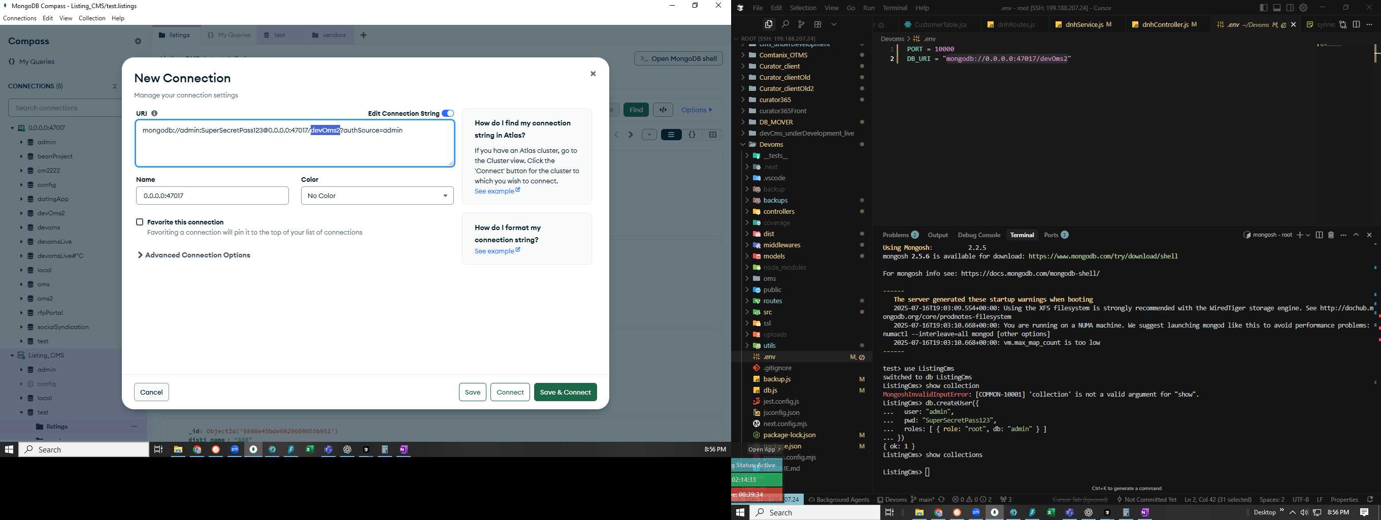
Task: Collapse the 0.0.0.0:47017 connection tree
Action: coord(12,128)
